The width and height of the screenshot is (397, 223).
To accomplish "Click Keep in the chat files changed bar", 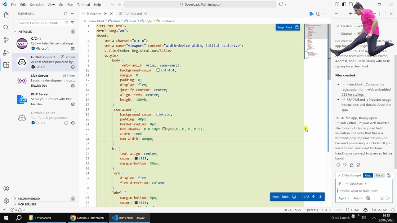I will (x=368, y=175).
